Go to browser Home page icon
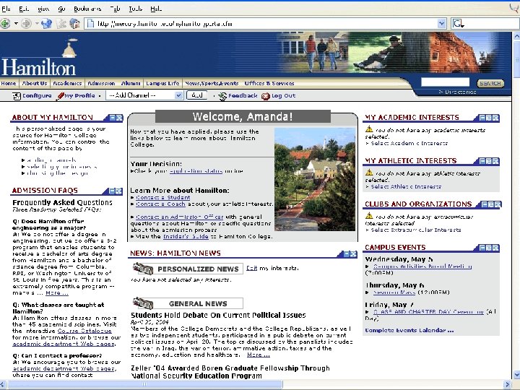 (74, 24)
